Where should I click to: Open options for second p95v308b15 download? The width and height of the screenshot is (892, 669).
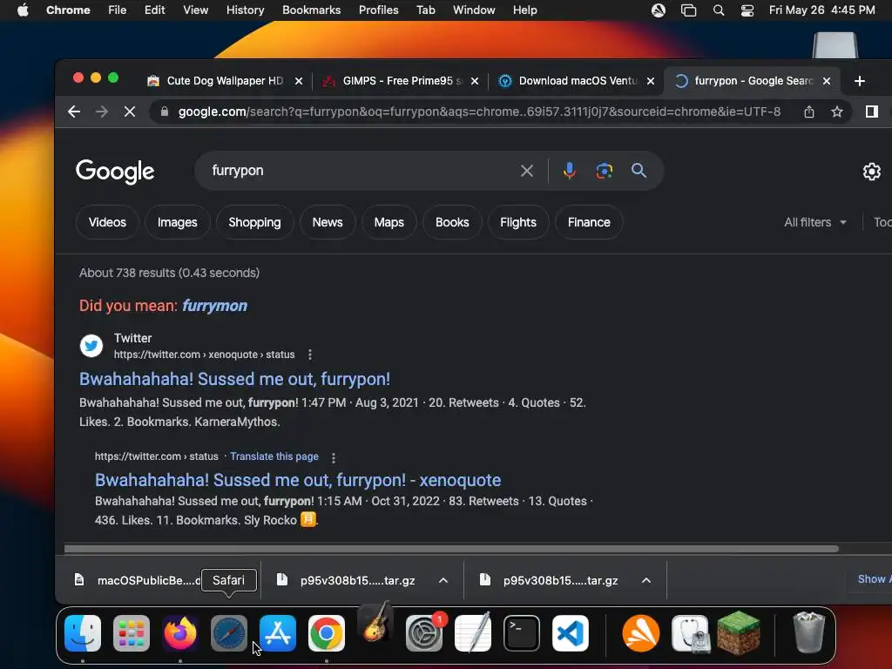[646, 580]
